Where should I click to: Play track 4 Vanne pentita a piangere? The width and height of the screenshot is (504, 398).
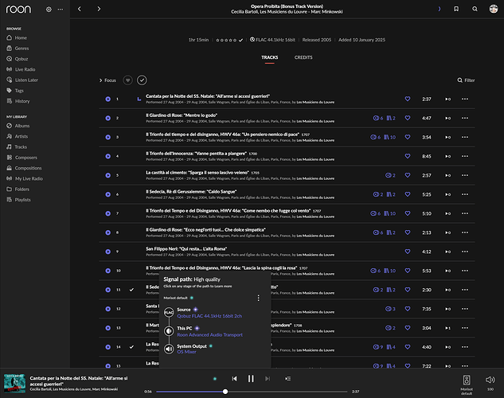tap(108, 156)
